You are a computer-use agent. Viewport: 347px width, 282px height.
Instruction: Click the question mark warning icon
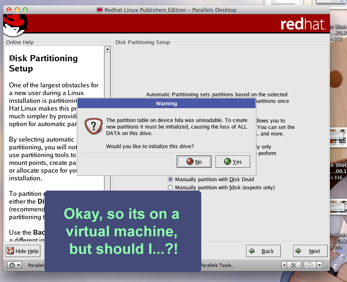click(x=93, y=126)
